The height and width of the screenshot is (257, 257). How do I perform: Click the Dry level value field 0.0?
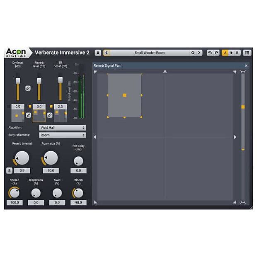click(x=18, y=107)
